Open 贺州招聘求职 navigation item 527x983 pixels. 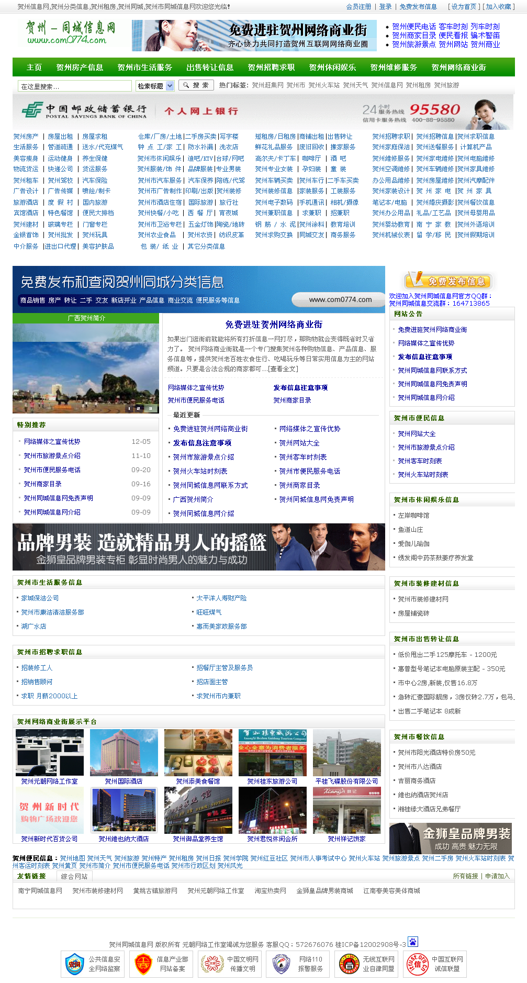coord(271,67)
